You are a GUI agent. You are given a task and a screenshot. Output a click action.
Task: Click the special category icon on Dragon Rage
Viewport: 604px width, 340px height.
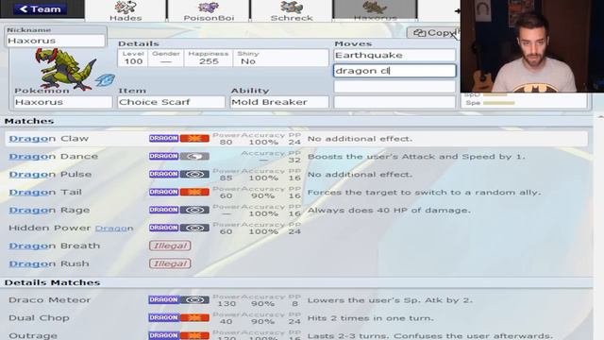click(194, 210)
